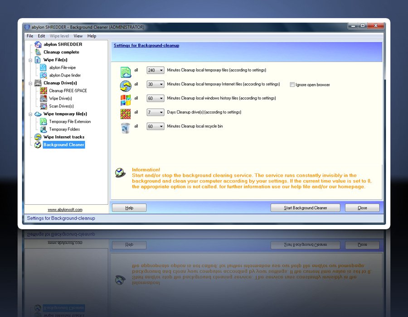Click the temporary files cleanup icon in settings

coord(126,72)
